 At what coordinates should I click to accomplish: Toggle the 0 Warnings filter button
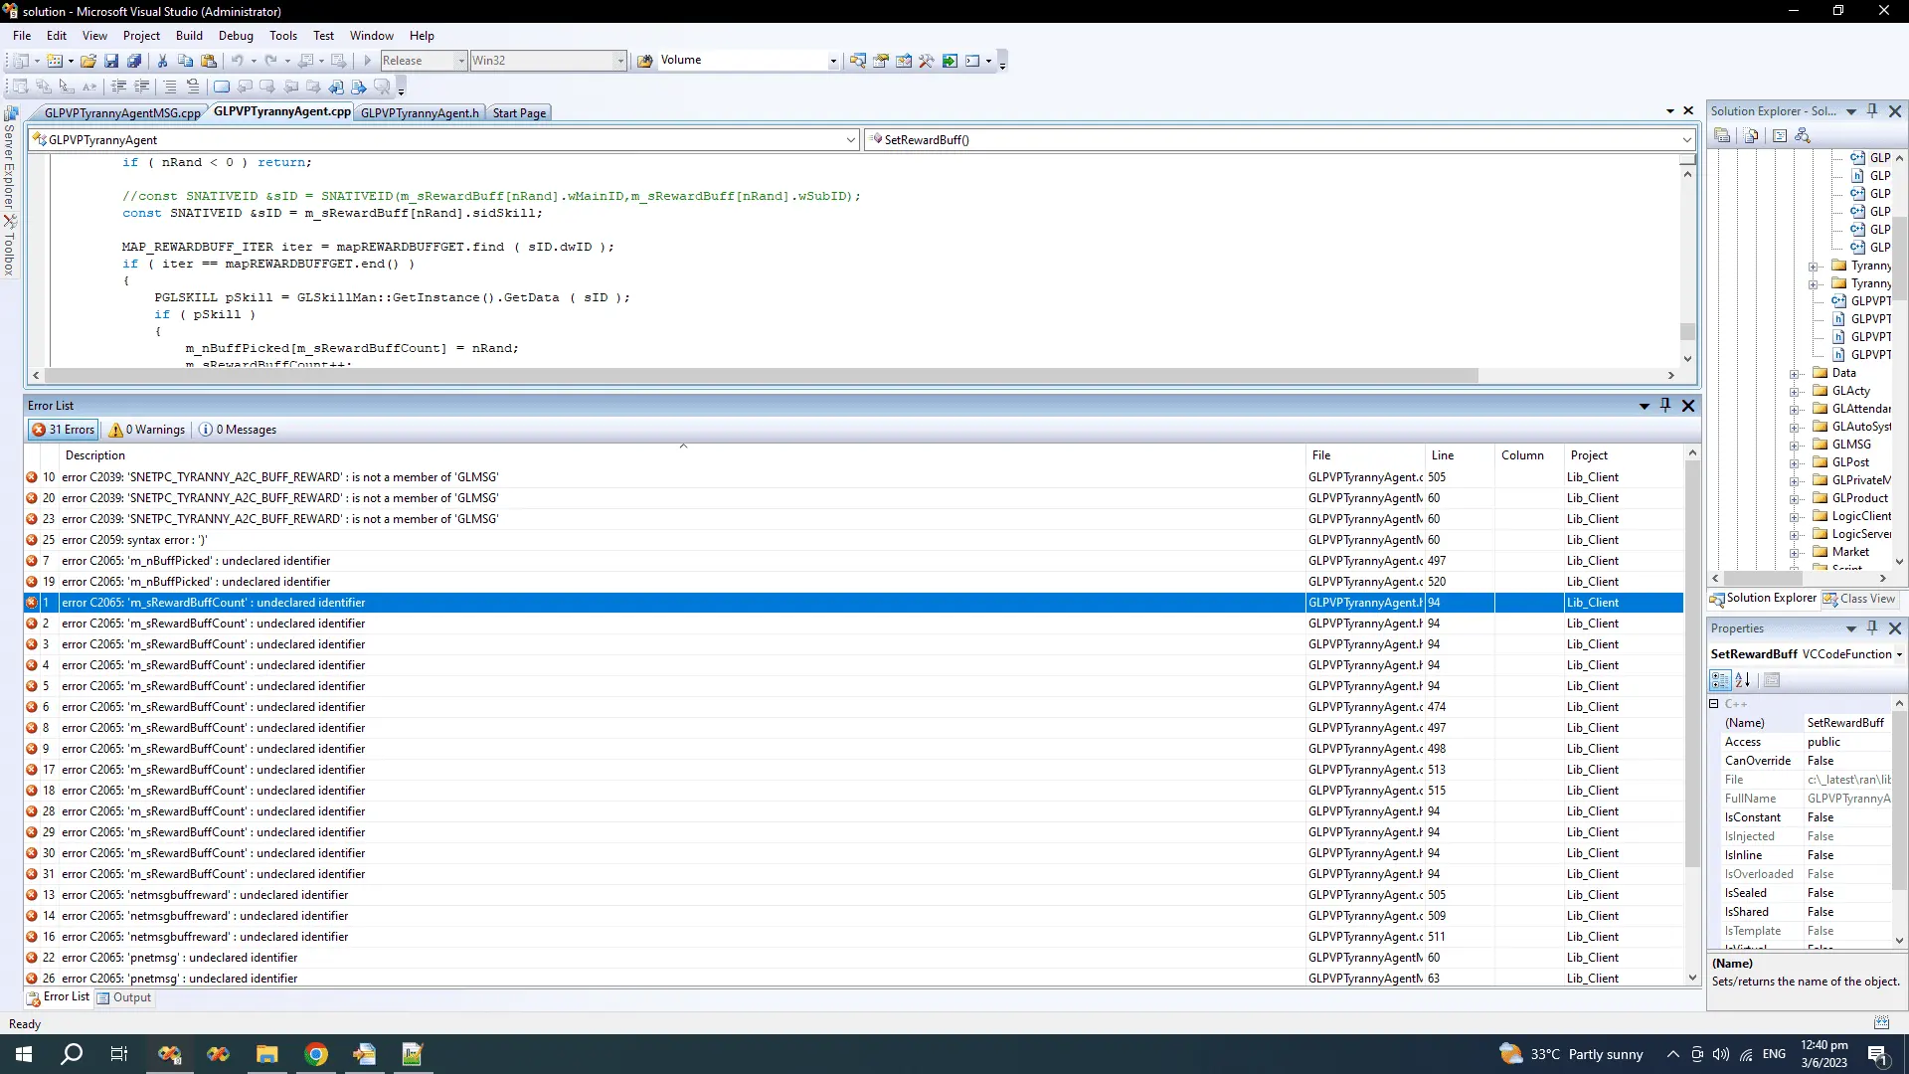(147, 430)
